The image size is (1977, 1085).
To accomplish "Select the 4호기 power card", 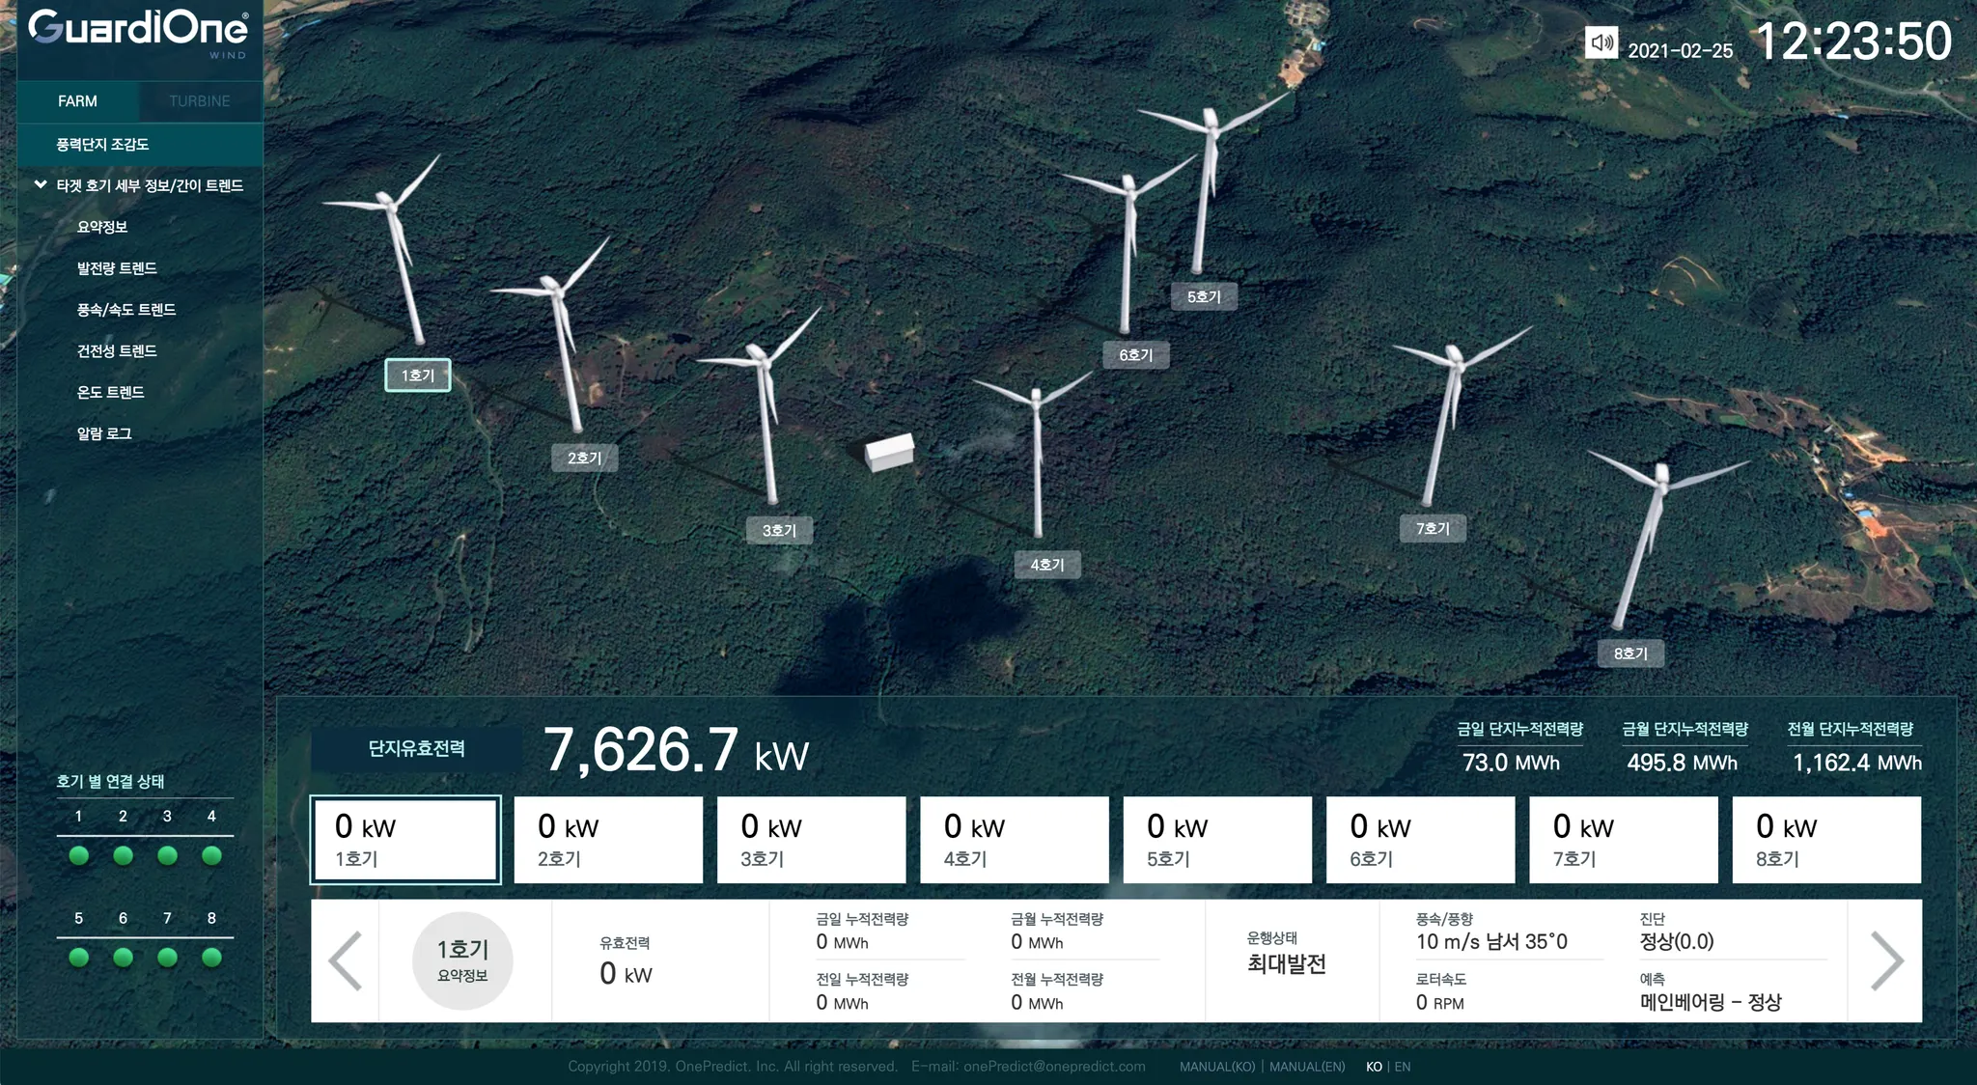I will [1014, 840].
